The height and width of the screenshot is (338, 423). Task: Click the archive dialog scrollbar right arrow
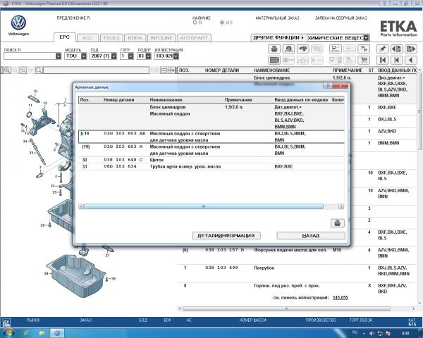coord(341,206)
